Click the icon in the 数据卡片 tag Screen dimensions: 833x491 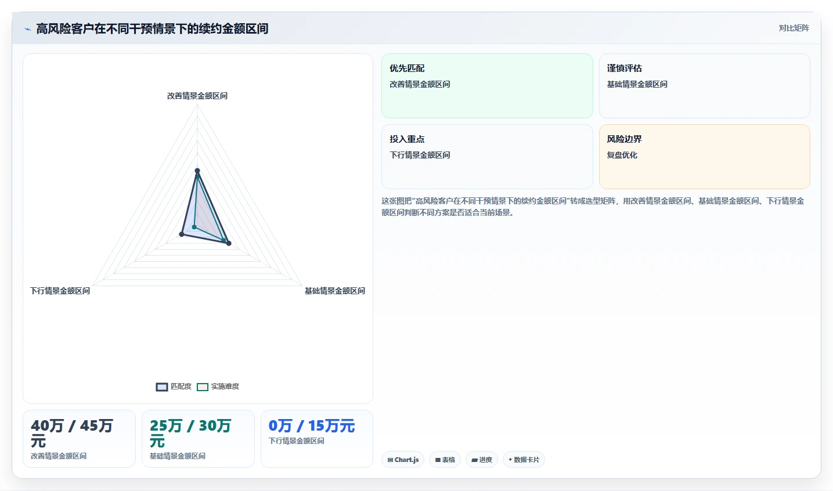(510, 460)
